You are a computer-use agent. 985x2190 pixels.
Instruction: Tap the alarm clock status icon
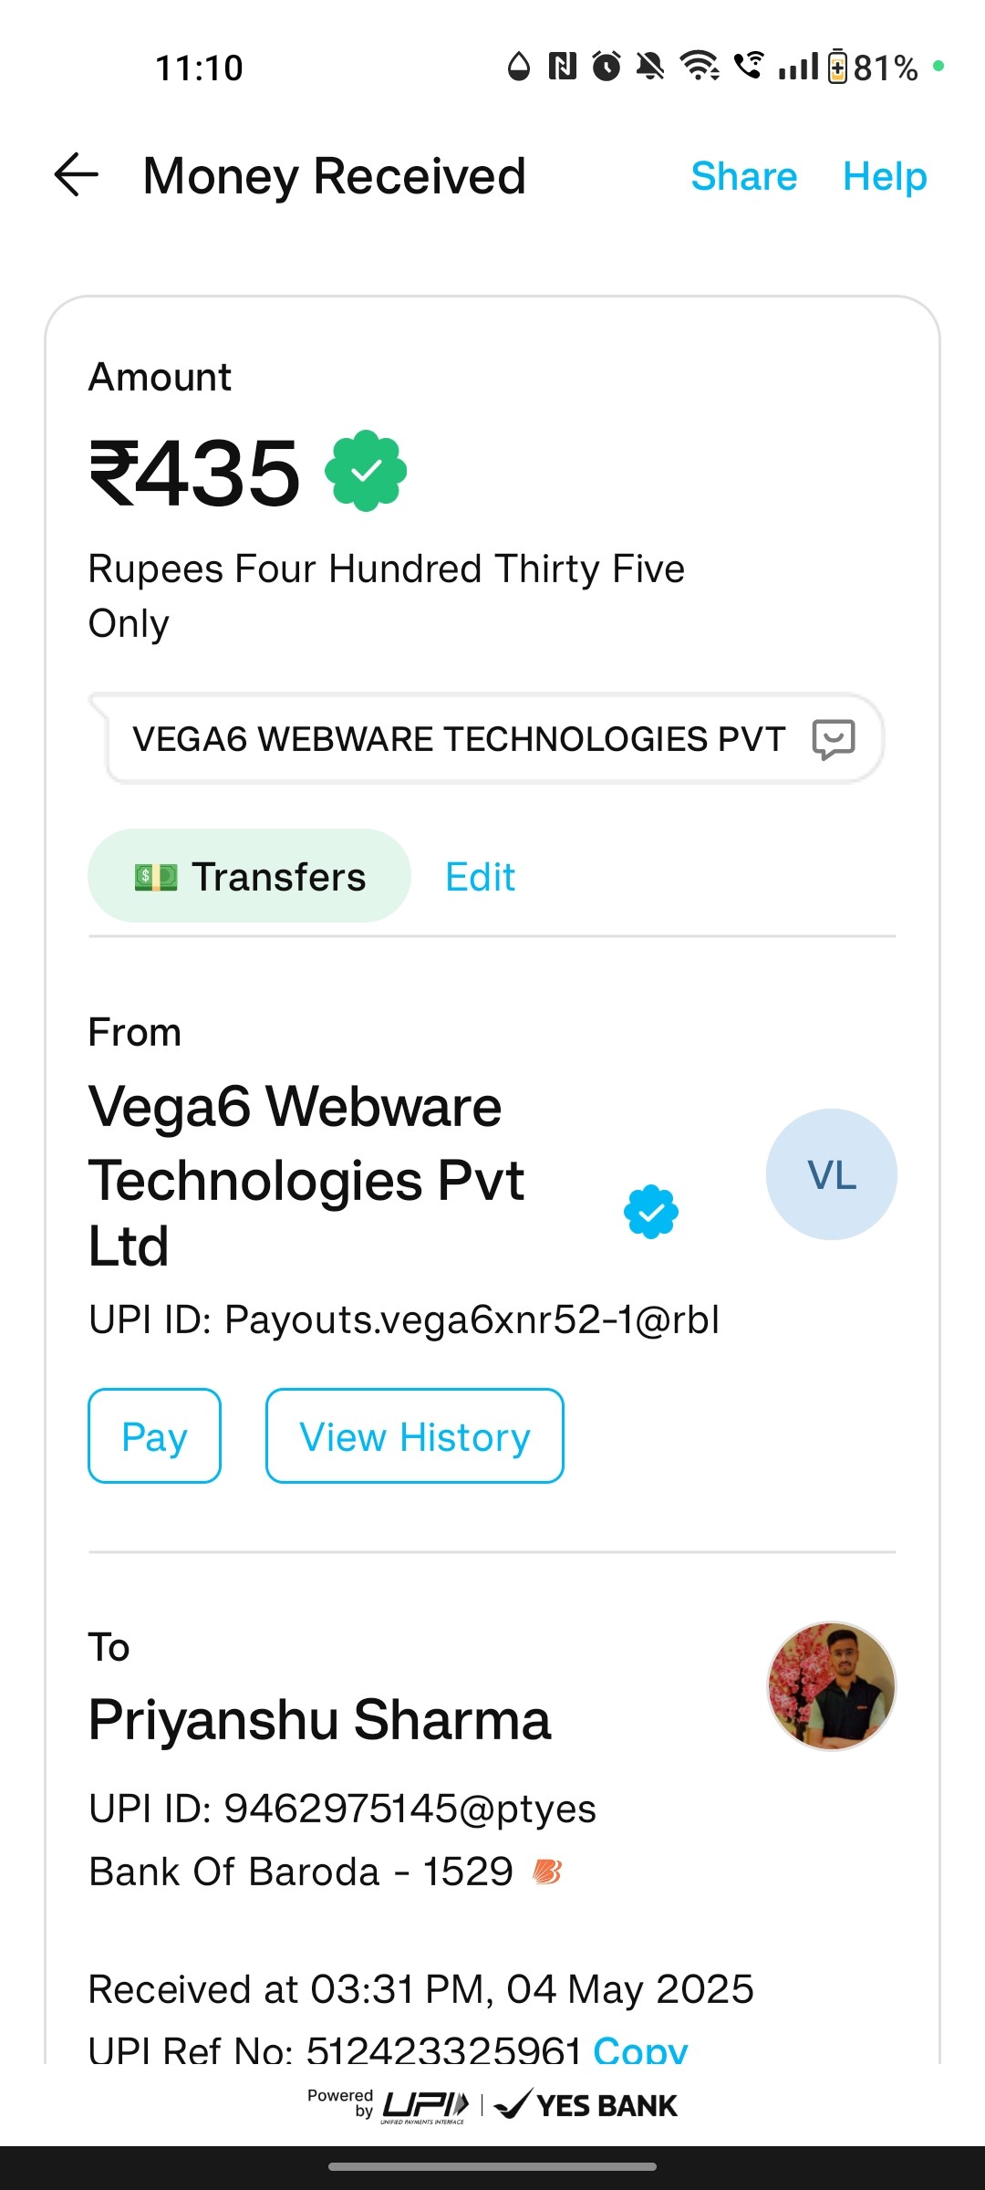click(x=607, y=66)
